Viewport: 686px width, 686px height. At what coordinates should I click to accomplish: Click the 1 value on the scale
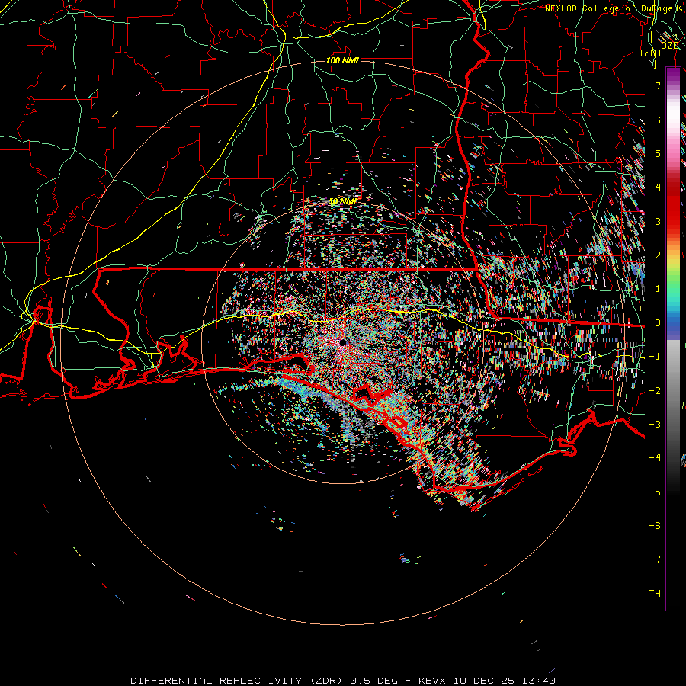tap(658, 289)
